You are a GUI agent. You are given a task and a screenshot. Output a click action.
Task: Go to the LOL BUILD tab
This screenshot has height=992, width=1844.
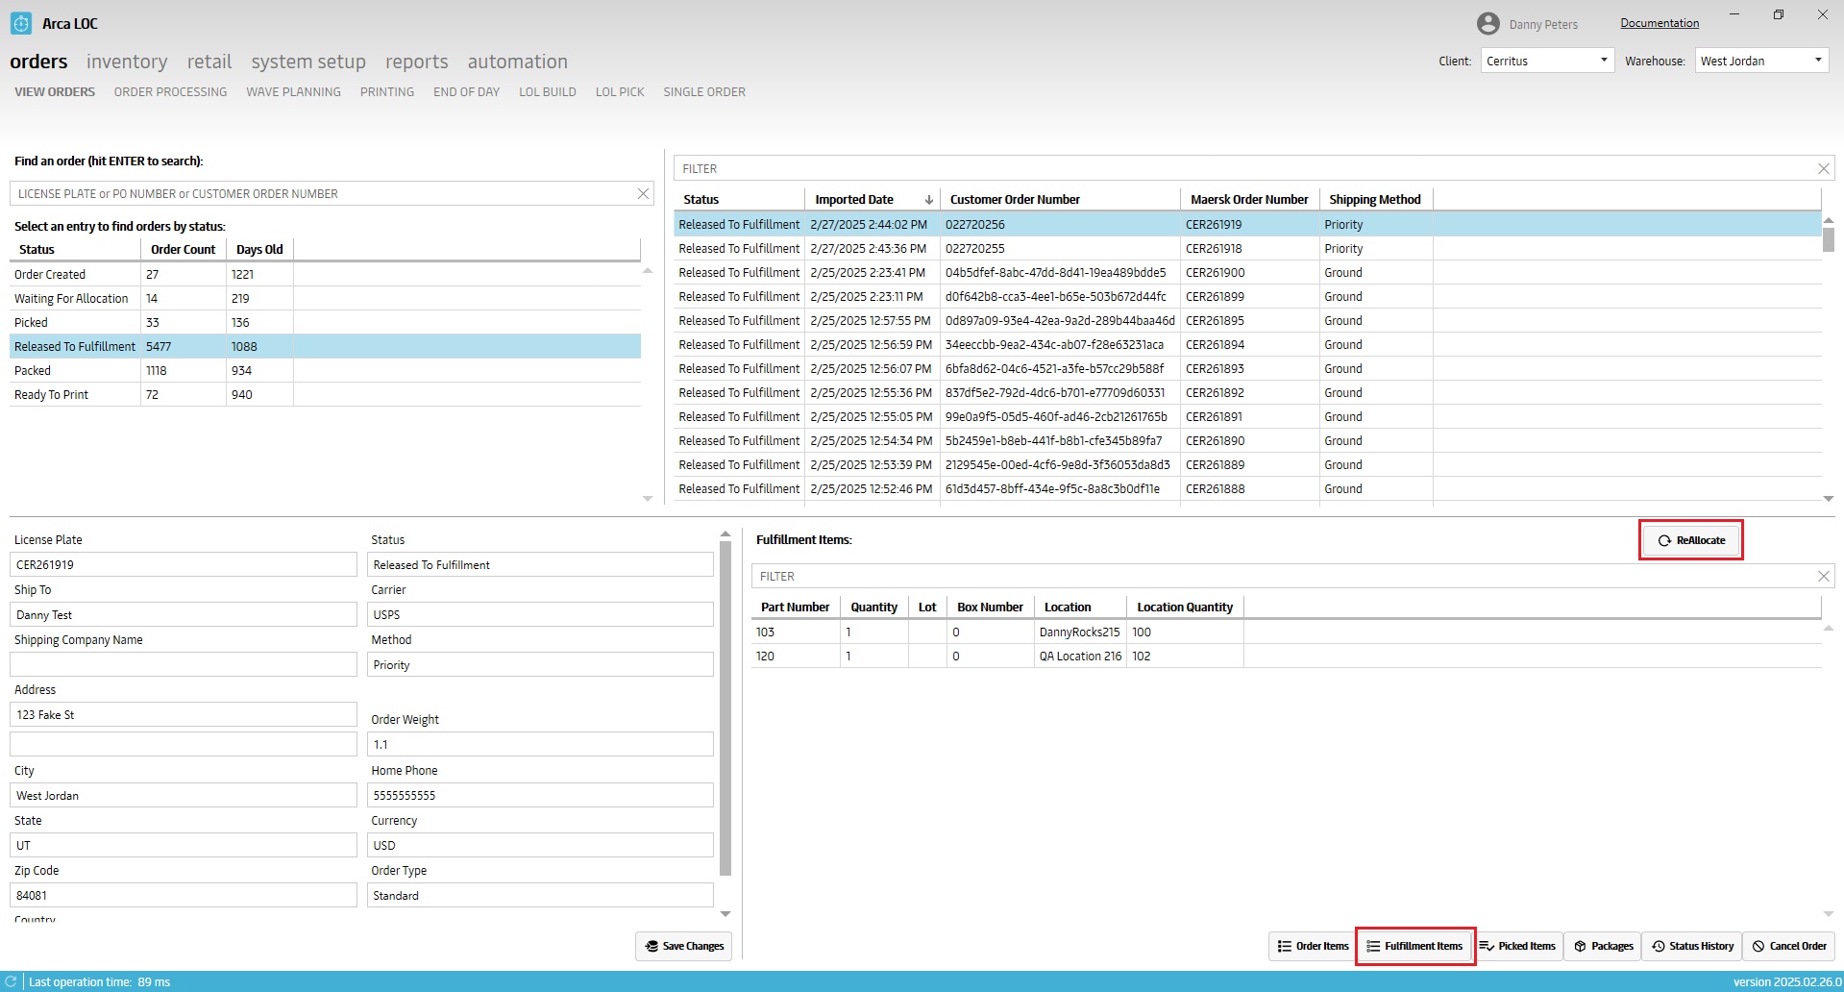[548, 92]
